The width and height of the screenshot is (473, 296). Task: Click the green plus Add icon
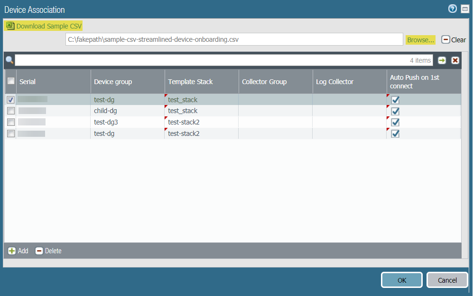tap(12, 251)
